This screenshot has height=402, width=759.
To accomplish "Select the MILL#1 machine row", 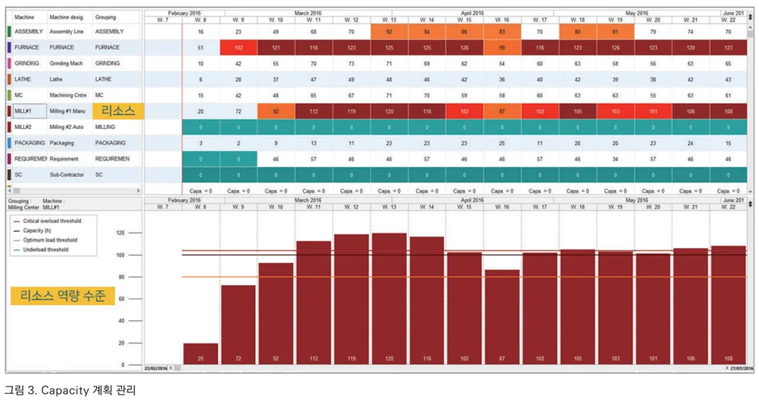I will 28,111.
